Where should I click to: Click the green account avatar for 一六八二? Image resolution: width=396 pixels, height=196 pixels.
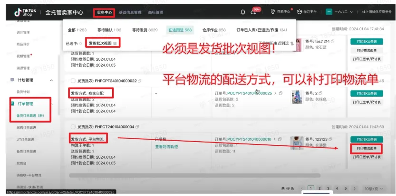click(x=329, y=12)
